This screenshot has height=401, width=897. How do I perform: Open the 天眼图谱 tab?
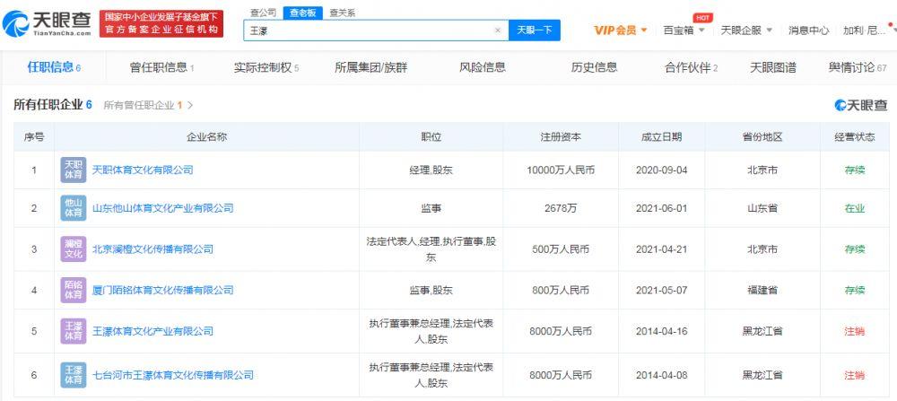[x=773, y=67]
